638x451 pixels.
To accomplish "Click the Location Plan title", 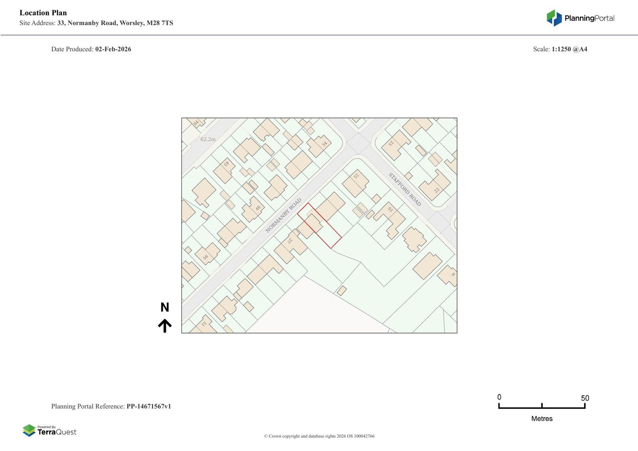I will point(43,13).
